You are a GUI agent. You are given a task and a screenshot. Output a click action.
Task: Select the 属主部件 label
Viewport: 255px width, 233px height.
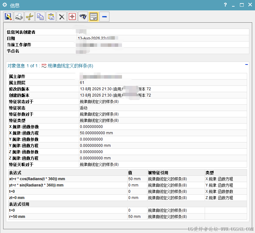17,76
